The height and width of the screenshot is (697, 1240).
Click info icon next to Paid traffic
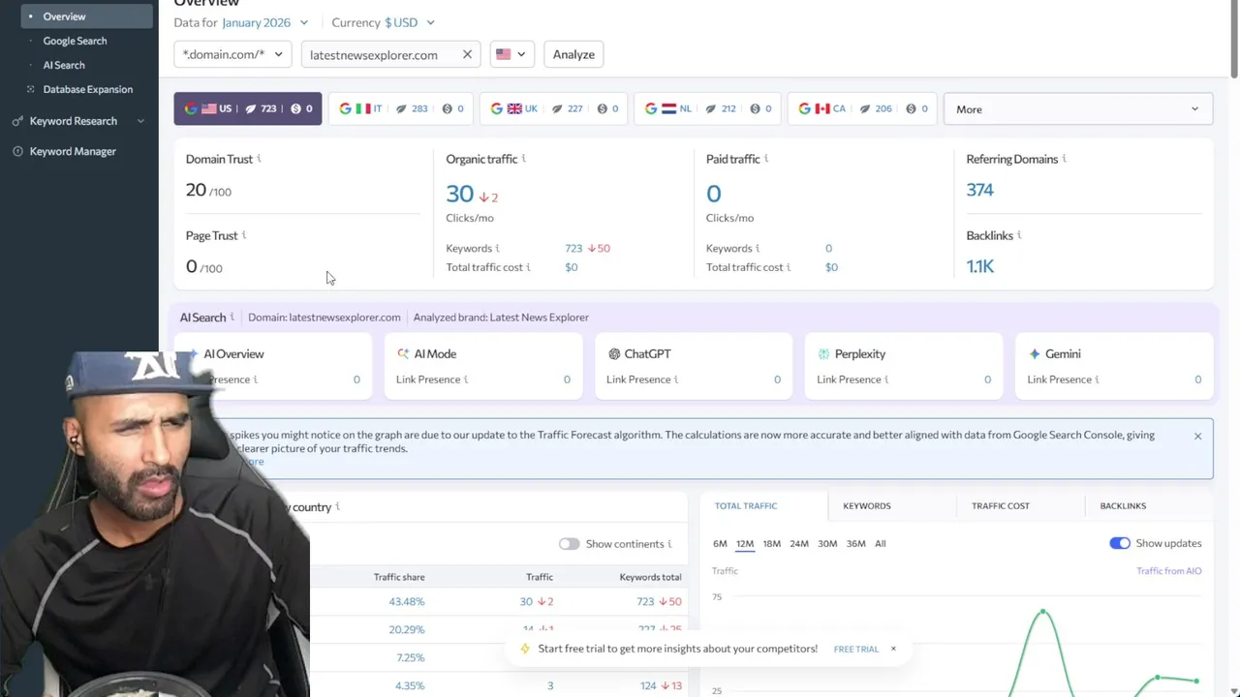tap(766, 159)
